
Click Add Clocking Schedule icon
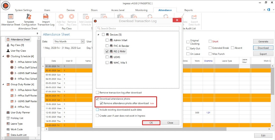pyautogui.click(x=86, y=17)
